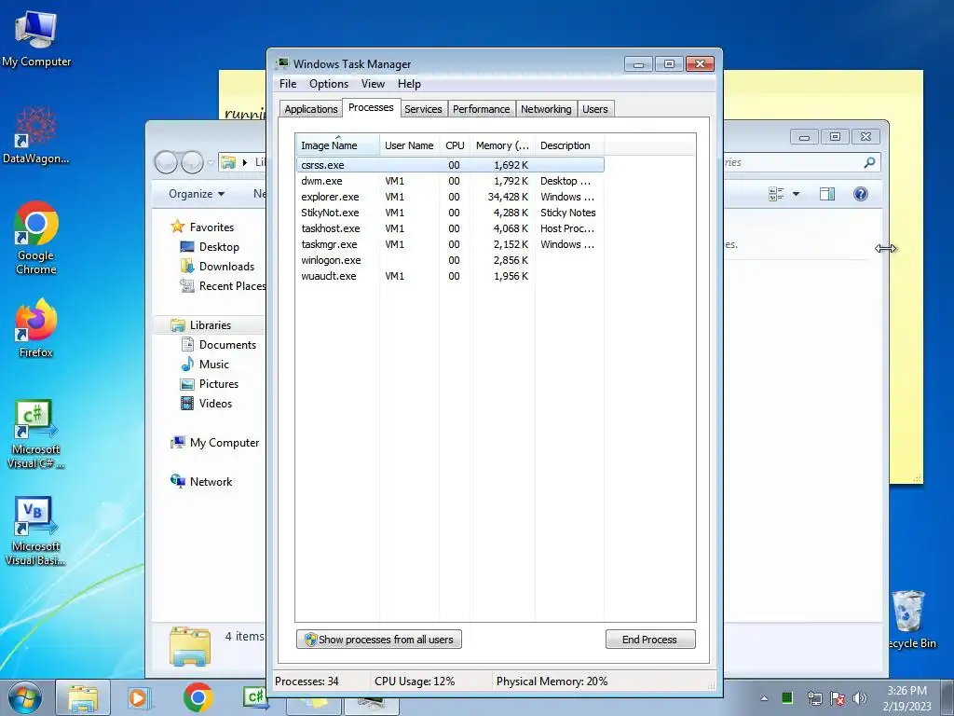Click the Explorer search magnifier icon
The image size is (954, 716).
869,162
